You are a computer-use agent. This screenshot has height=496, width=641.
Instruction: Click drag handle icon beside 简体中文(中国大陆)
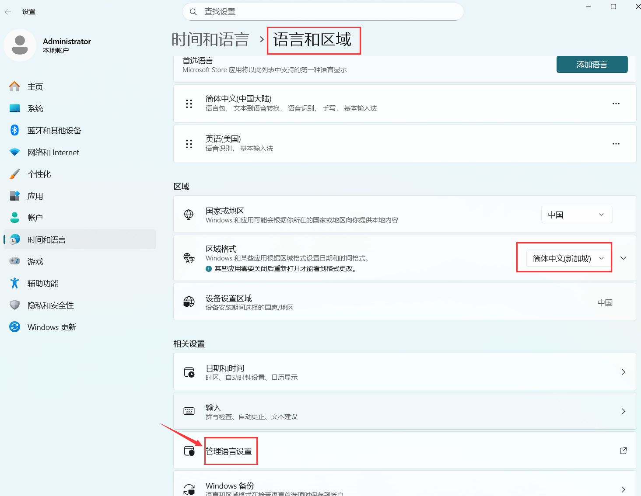click(189, 104)
